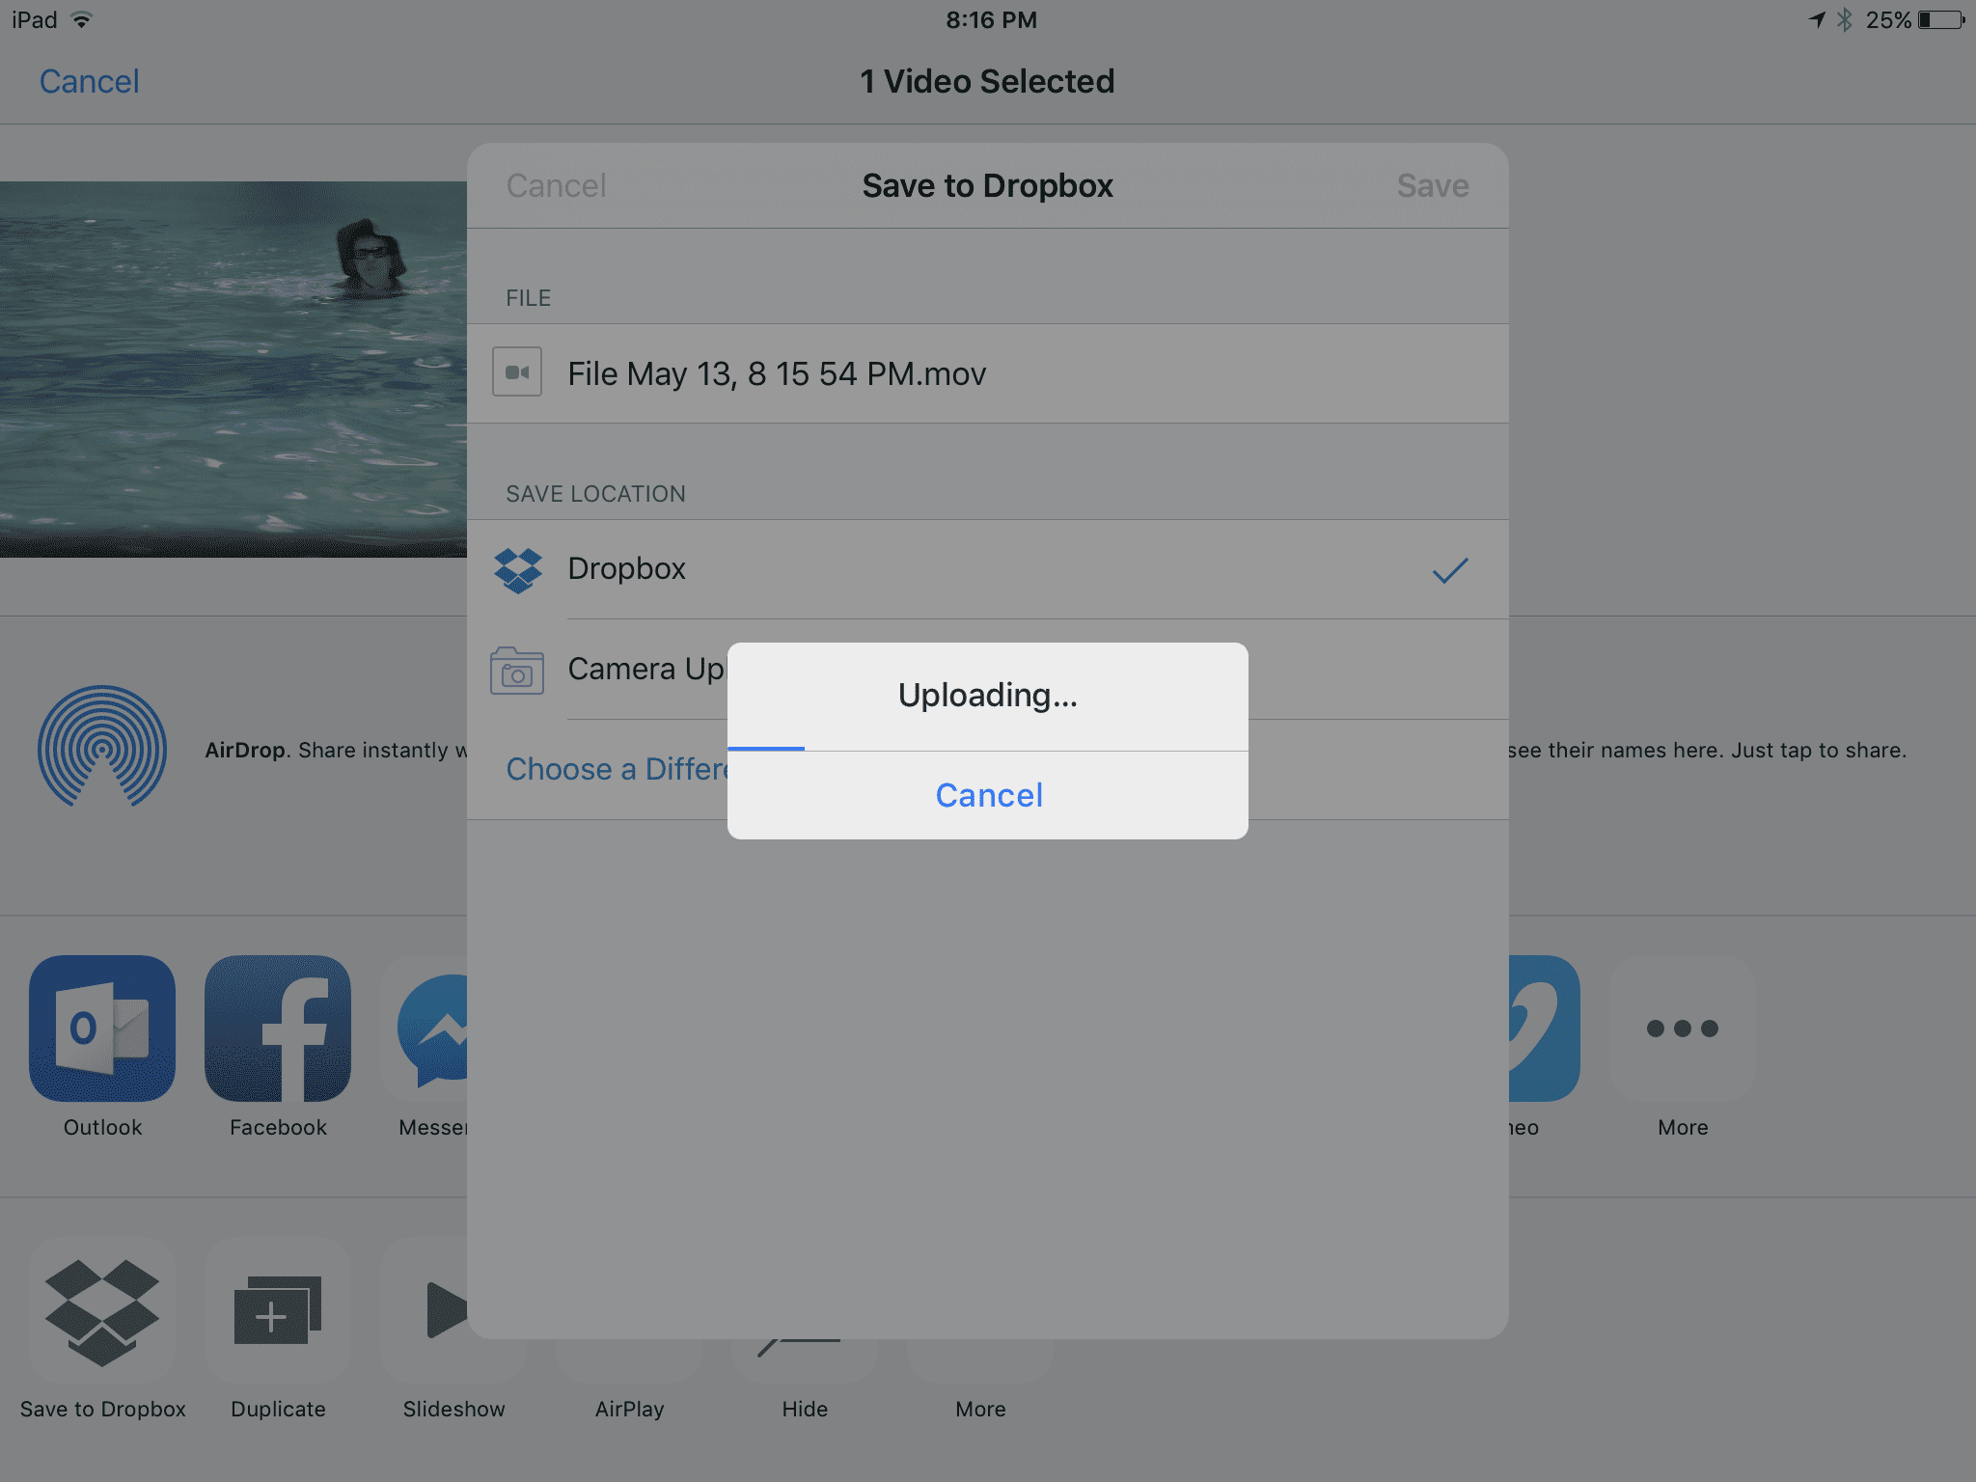Tap the AirDrop description text
This screenshot has width=1976, height=1482.
point(336,750)
